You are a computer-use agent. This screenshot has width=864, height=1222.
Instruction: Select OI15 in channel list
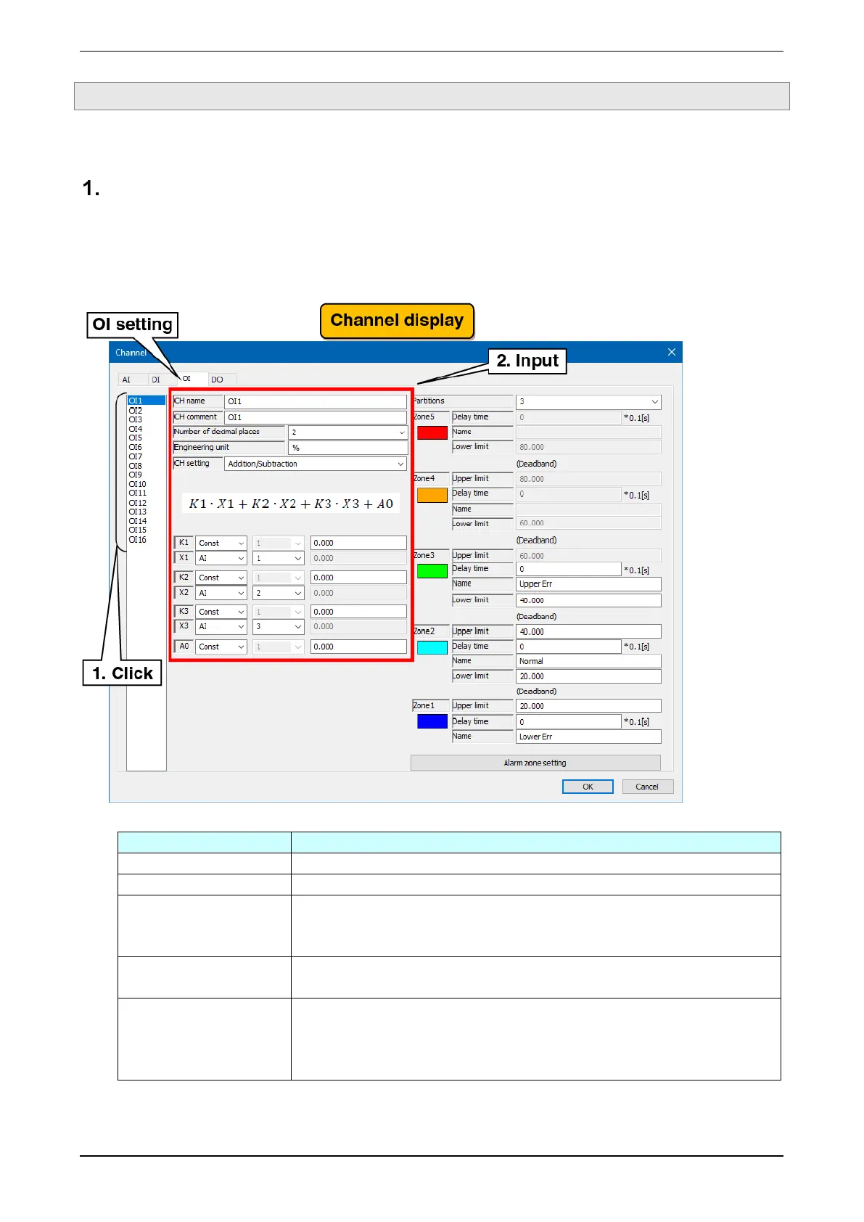click(x=146, y=530)
